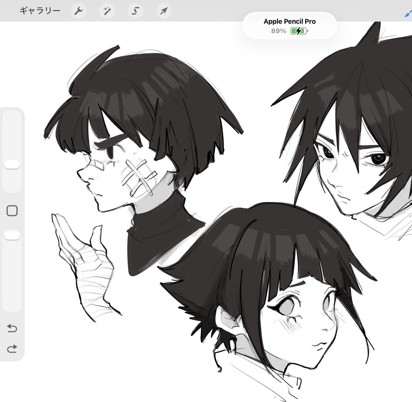This screenshot has width=412, height=402.
Task: Redo the stroke with the redo arrow
Action: click(12, 349)
